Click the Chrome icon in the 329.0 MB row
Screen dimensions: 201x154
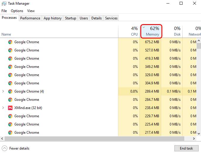(10, 75)
